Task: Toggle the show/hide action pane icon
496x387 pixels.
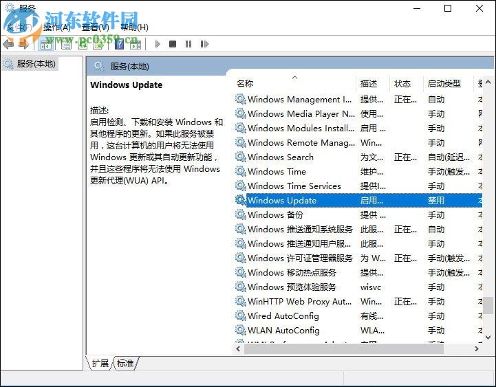Action: [136, 44]
